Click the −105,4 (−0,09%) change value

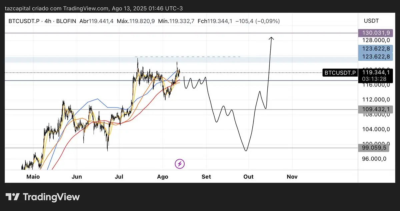point(257,21)
